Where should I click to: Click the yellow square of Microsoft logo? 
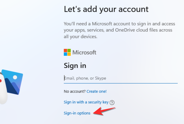[x=69, y=54]
